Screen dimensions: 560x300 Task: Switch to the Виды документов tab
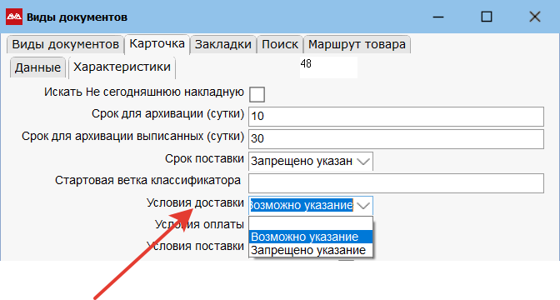pyautogui.click(x=65, y=45)
